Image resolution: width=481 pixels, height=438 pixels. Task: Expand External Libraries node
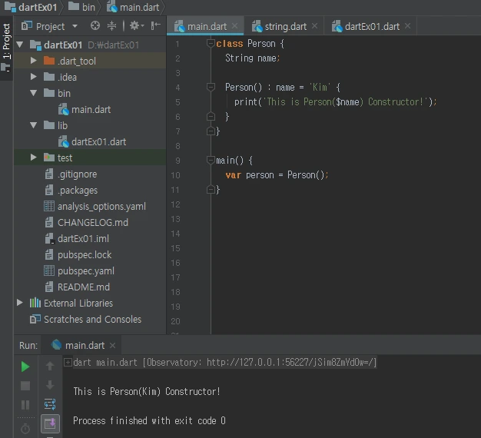click(x=20, y=303)
